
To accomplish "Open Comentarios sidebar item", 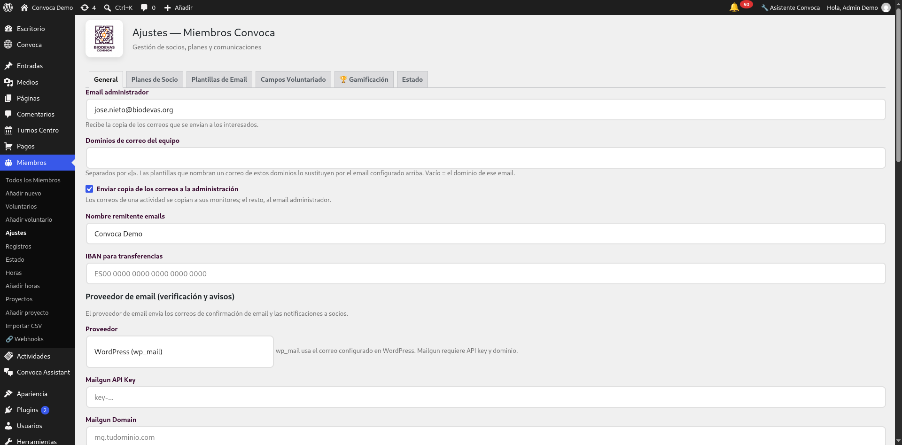I will [x=38, y=114].
